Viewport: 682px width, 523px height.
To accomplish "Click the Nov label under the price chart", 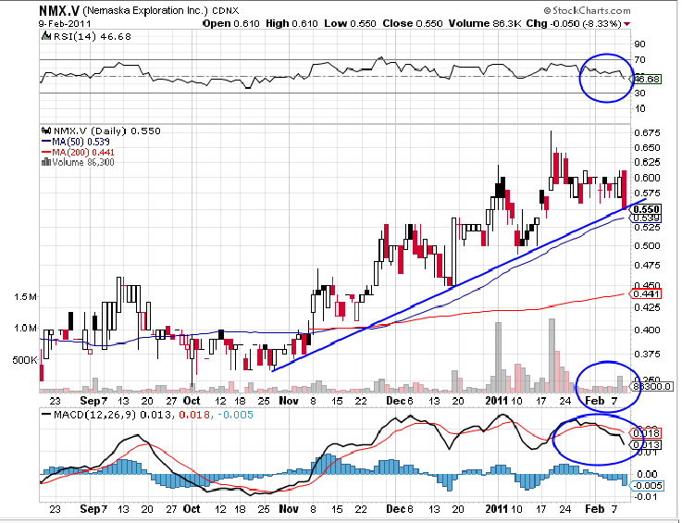I will point(289,401).
